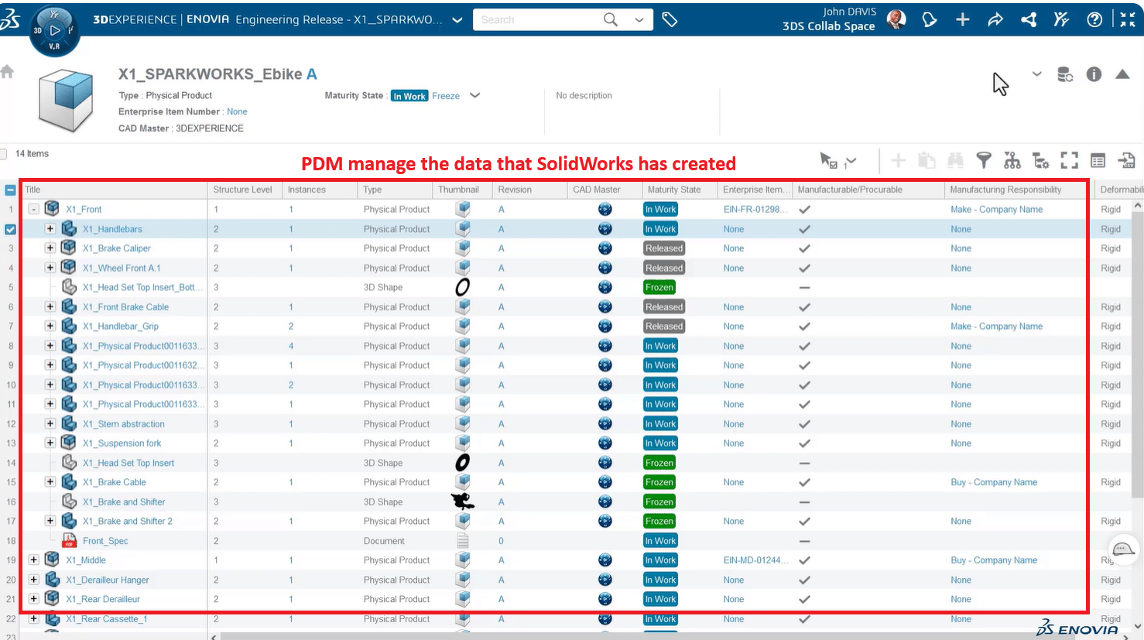Image resolution: width=1144 pixels, height=640 pixels.
Task: Click the Structure Level column header
Action: pos(242,190)
